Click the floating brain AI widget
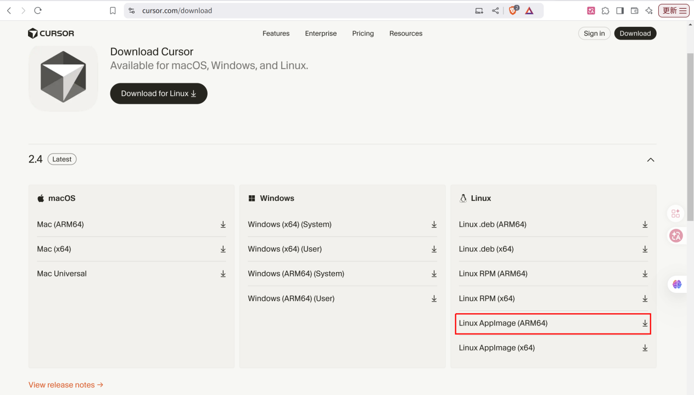 [x=676, y=284]
